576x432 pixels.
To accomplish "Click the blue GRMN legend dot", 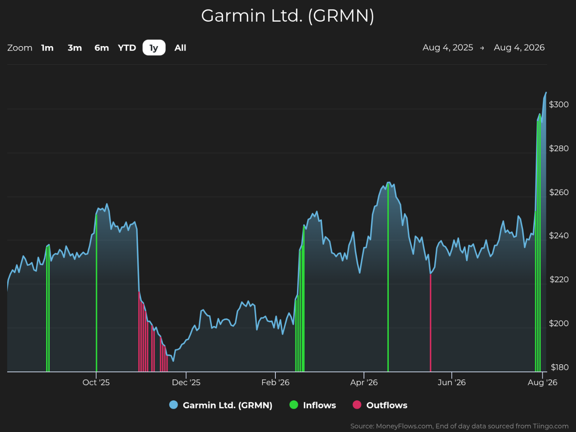I will tap(174, 405).
